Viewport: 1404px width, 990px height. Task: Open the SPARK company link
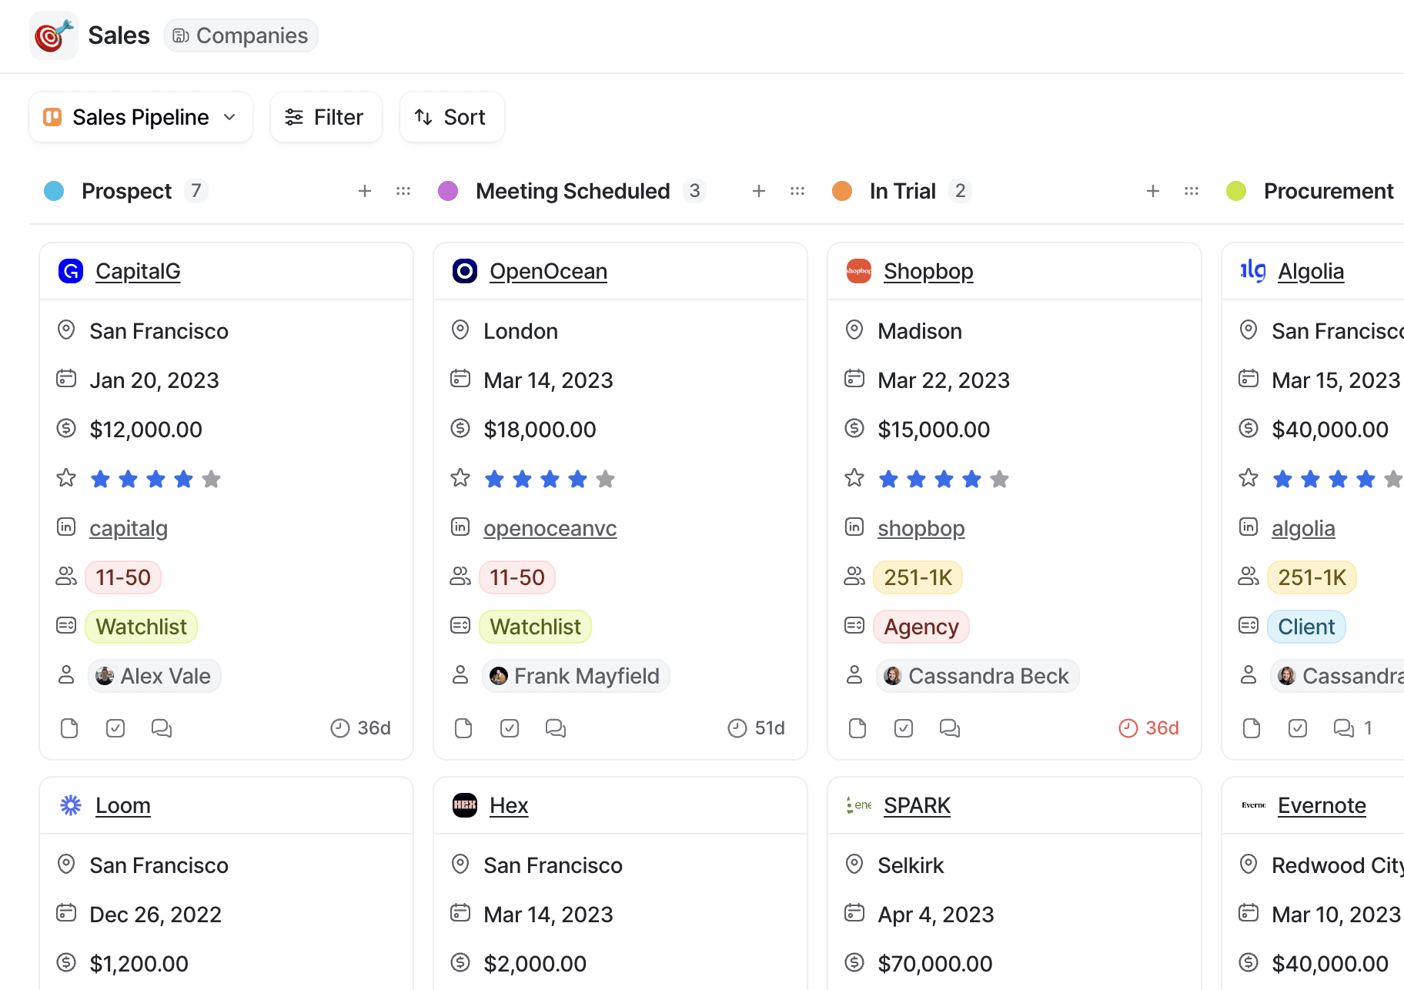tap(917, 805)
